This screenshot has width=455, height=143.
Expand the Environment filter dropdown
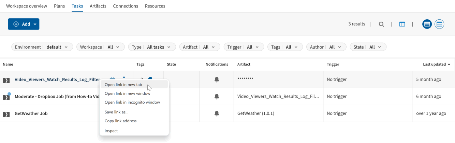[x=42, y=47]
